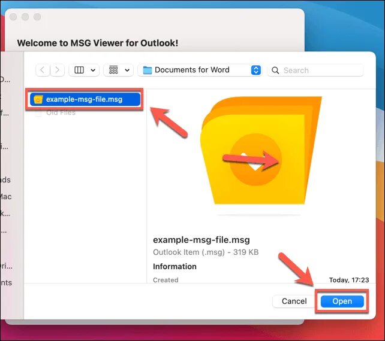Image resolution: width=385 pixels, height=341 pixels.
Task: Click the magnifying glass search icon
Action: pos(275,71)
